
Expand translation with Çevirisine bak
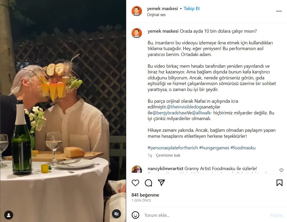coord(168,155)
